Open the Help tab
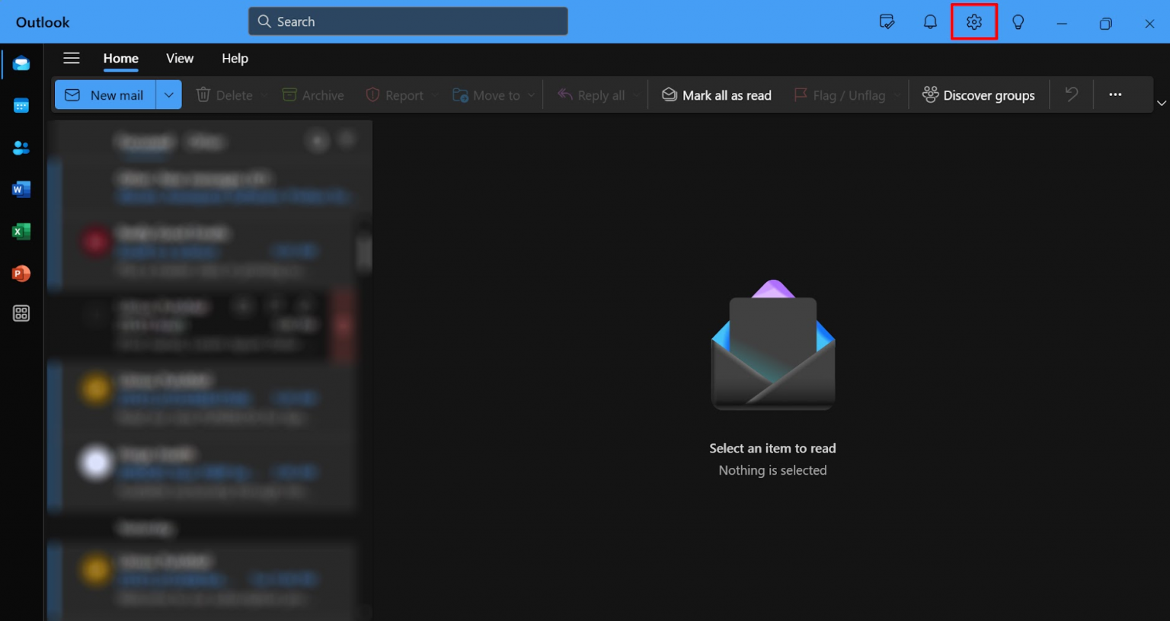The image size is (1170, 621). tap(235, 59)
